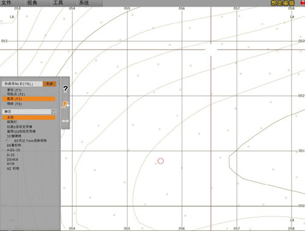Viewport: 305px width, 231px height.
Task: Click the double-headed arrow panel resize icon
Action: click(x=65, y=121)
